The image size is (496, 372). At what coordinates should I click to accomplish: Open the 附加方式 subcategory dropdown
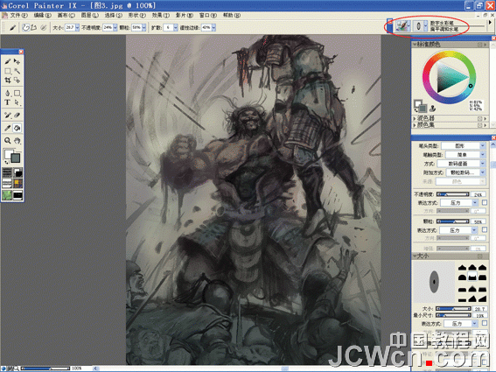tap(466, 172)
